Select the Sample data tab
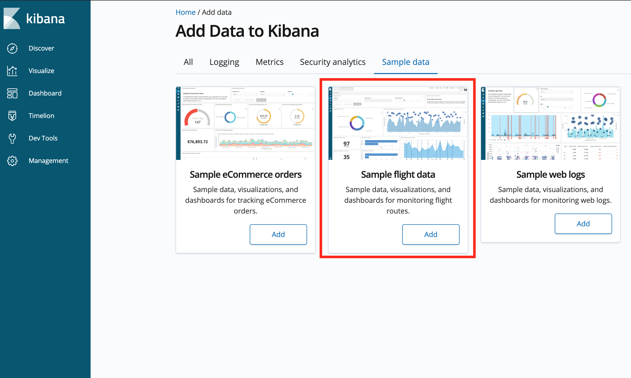 click(x=406, y=62)
